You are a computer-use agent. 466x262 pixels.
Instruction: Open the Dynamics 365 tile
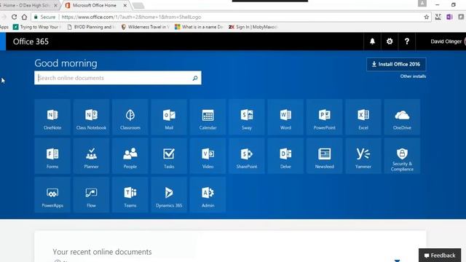(x=169, y=195)
